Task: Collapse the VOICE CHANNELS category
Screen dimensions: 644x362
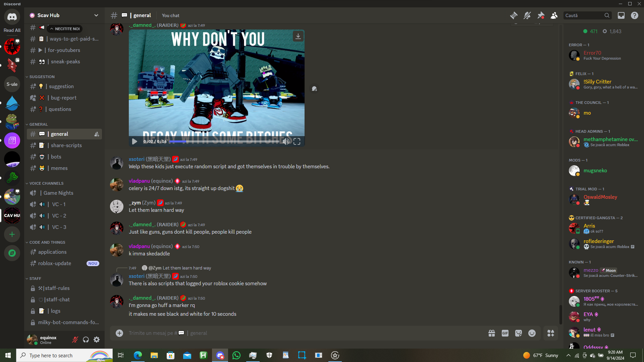Action: coord(46,183)
